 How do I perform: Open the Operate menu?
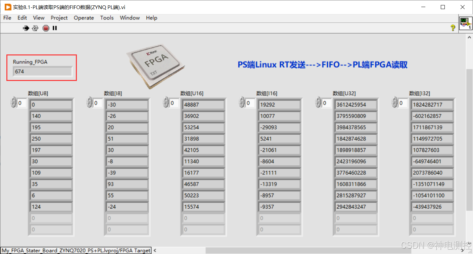pos(84,18)
